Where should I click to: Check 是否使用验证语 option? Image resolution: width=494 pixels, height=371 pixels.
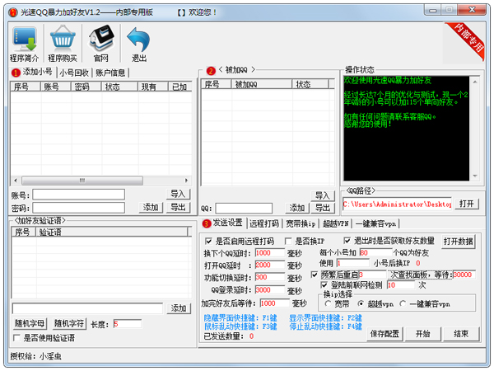pos(17,338)
